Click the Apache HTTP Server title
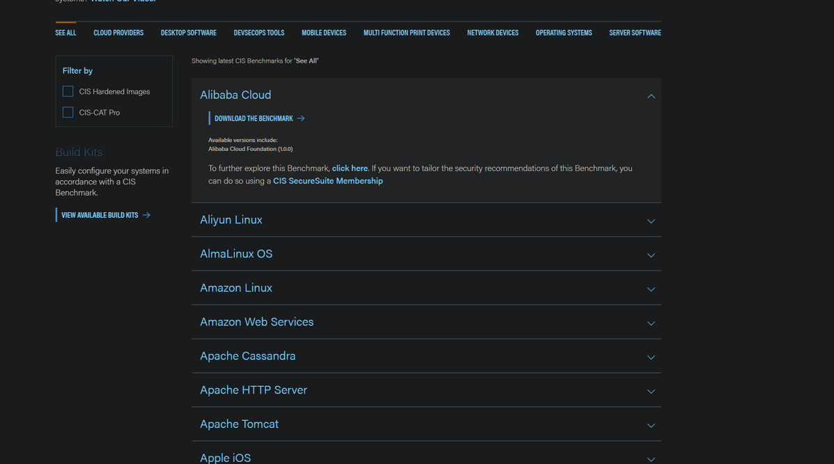Viewport: 834px width, 464px height. pyautogui.click(x=254, y=390)
